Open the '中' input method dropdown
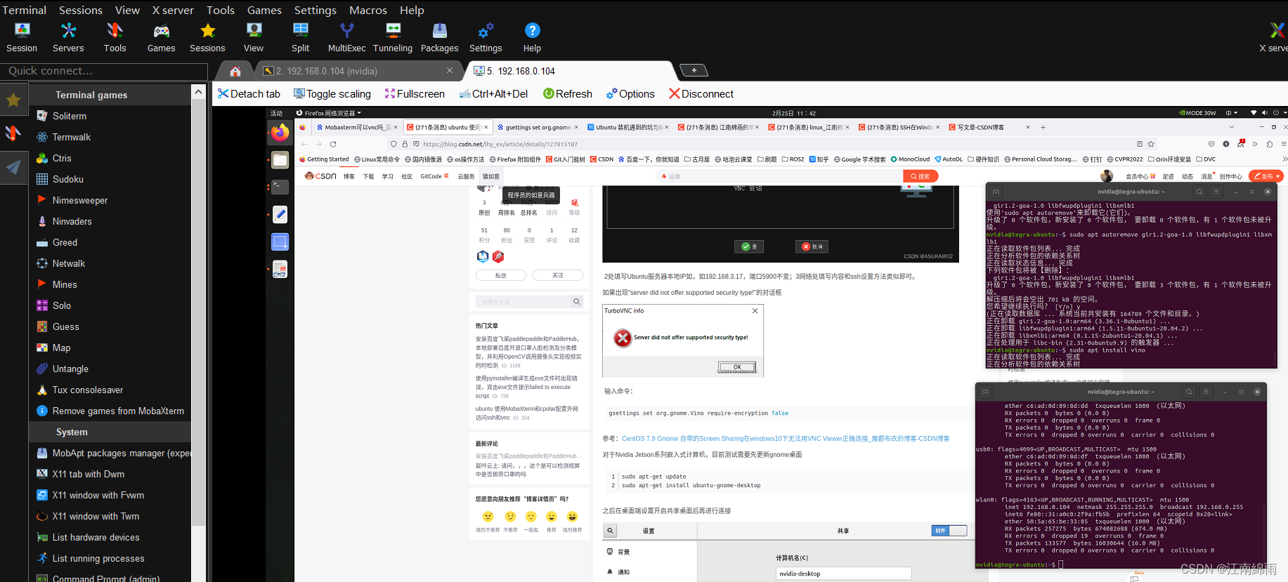This screenshot has height=582, width=1288. pyautogui.click(x=1231, y=113)
